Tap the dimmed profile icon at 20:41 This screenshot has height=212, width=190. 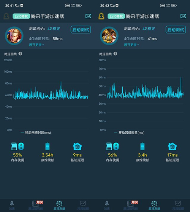click(x=6, y=16)
